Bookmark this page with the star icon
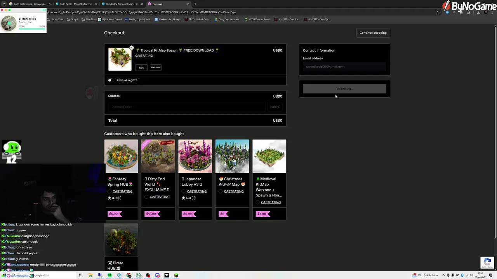This screenshot has width=497, height=279. (438, 12)
